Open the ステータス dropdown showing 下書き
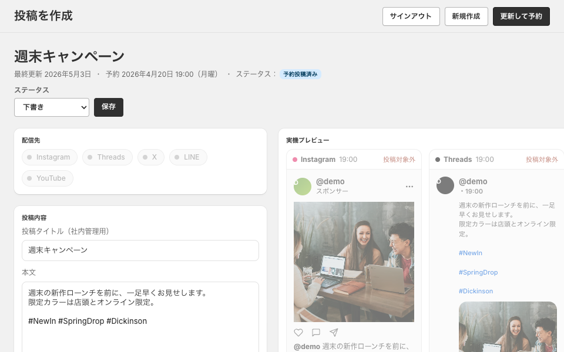Screen dimensions: 564x352 pyautogui.click(x=52, y=107)
